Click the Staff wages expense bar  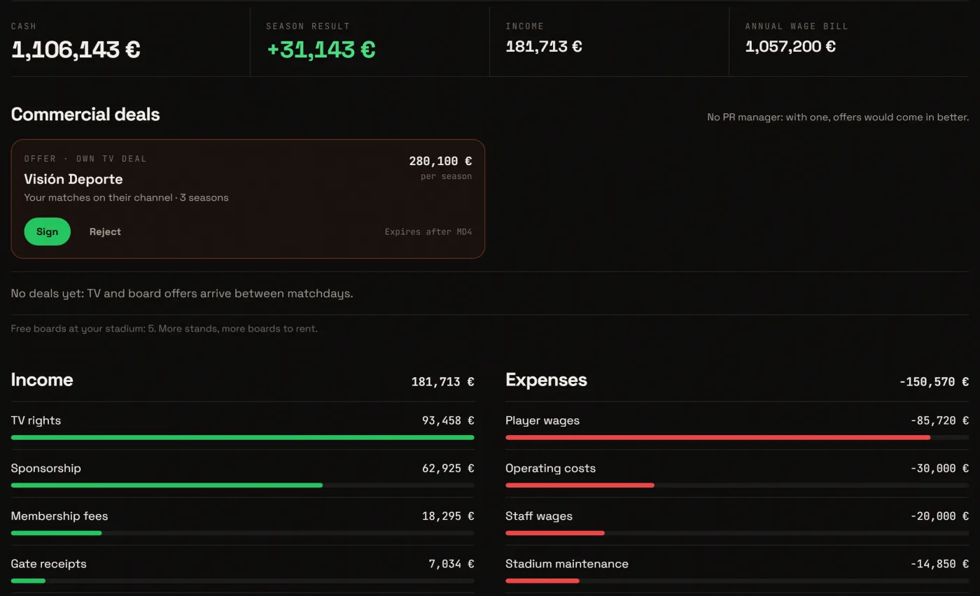(737, 533)
